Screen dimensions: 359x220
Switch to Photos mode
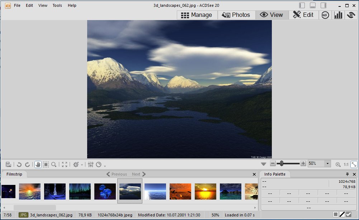tap(236, 15)
